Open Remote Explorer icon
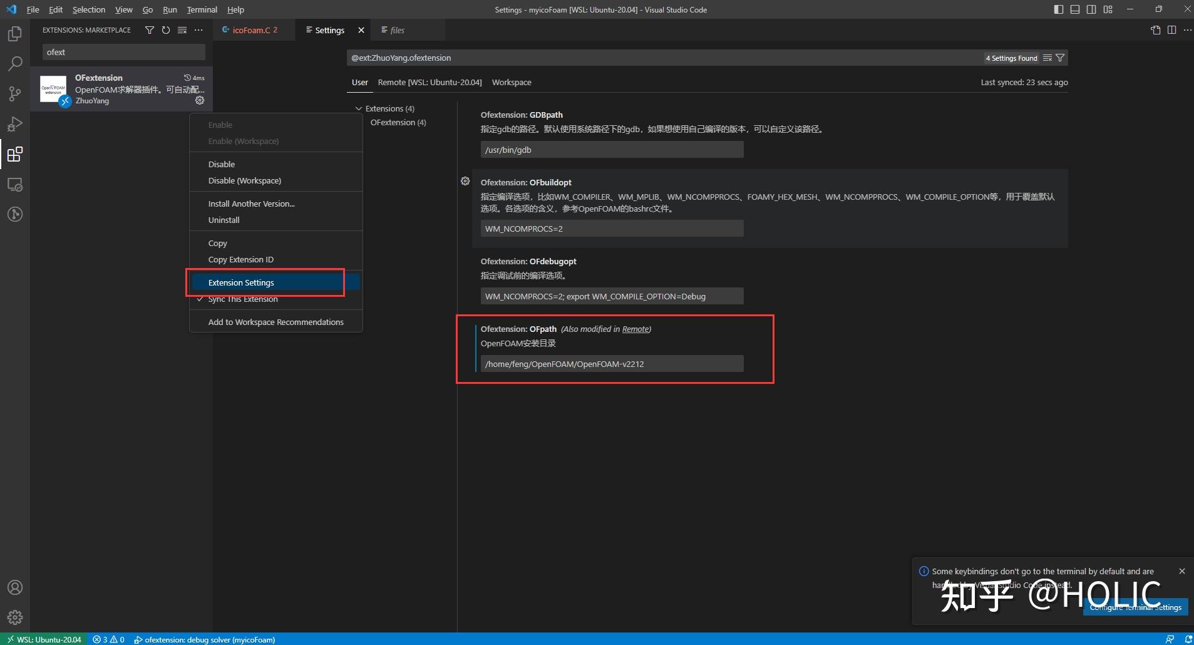 (x=14, y=185)
